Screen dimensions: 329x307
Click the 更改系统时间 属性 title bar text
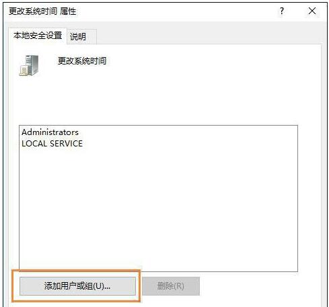pos(42,11)
